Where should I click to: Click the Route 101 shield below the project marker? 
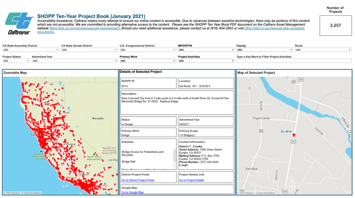(x=293, y=141)
